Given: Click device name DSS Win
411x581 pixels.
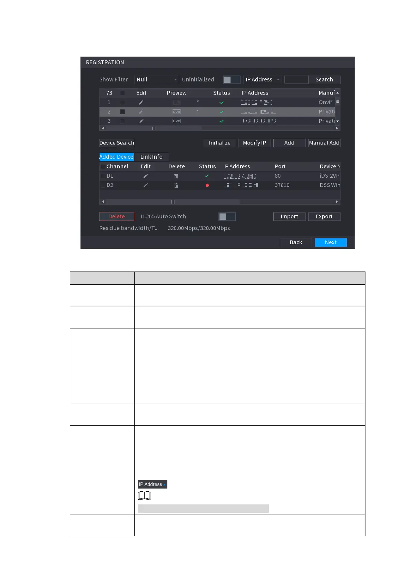Looking at the screenshot, I should 330,185.
